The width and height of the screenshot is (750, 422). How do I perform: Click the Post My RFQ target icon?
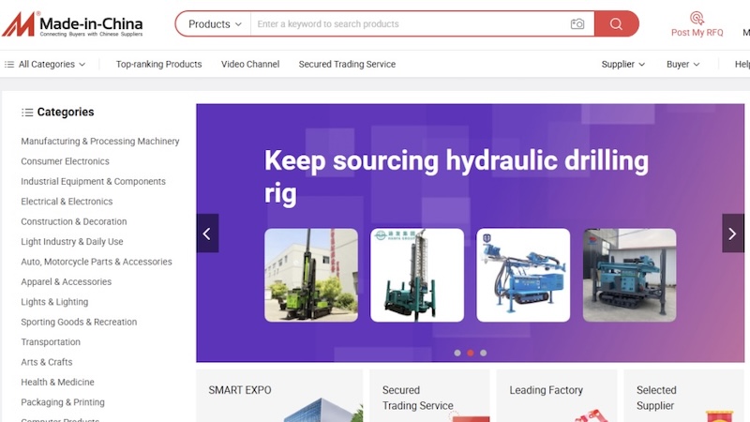697,18
